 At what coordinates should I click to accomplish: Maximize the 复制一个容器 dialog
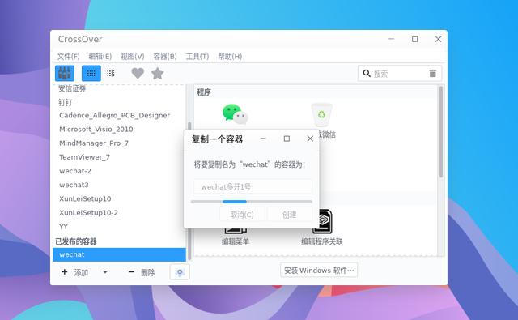[x=287, y=139]
